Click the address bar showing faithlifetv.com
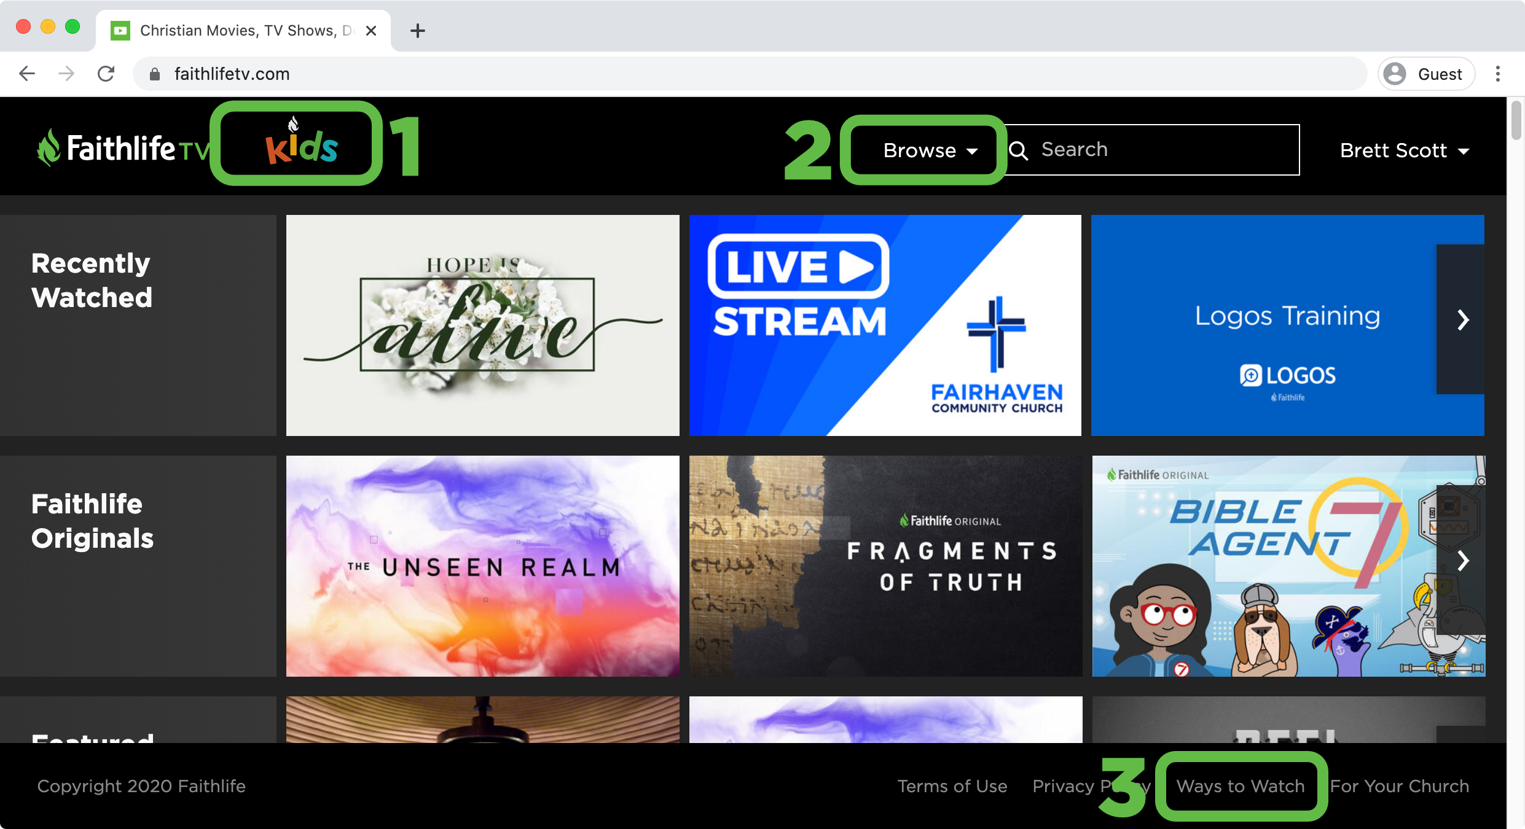 coord(750,74)
